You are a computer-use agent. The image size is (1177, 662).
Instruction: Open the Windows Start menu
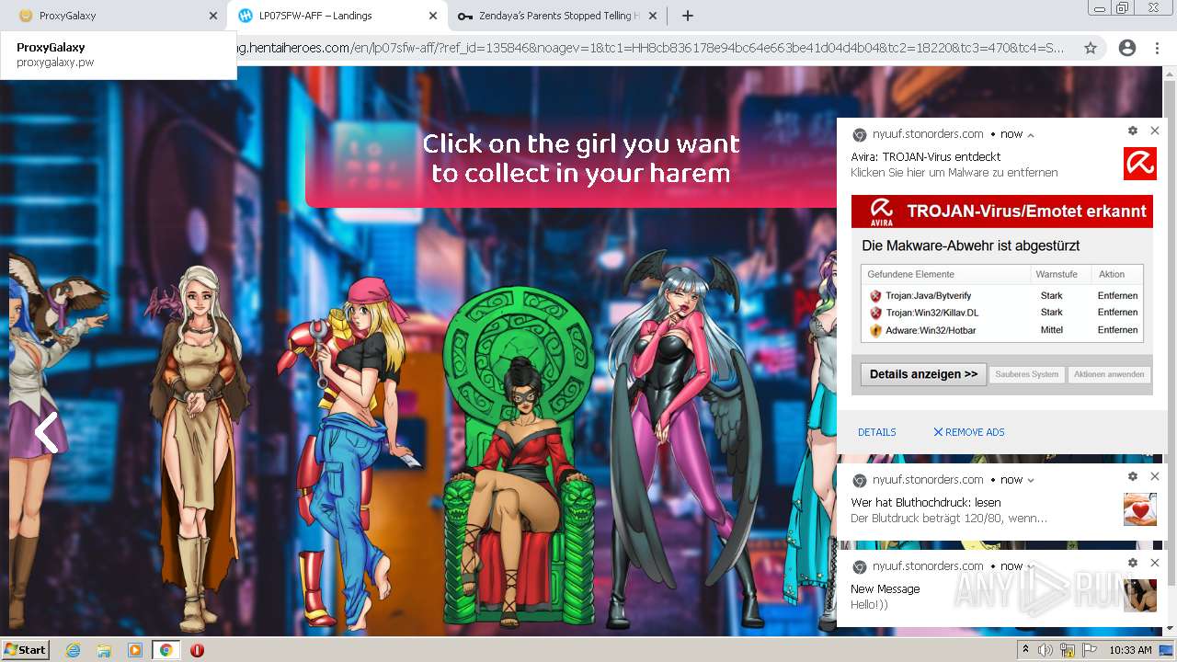pos(26,649)
